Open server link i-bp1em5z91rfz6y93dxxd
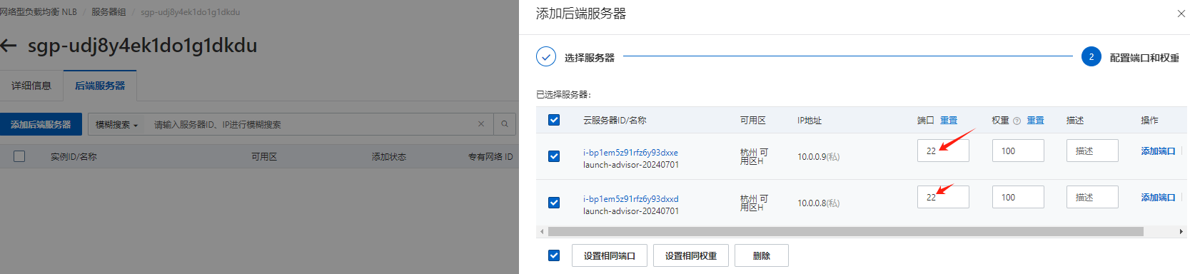 coord(630,199)
